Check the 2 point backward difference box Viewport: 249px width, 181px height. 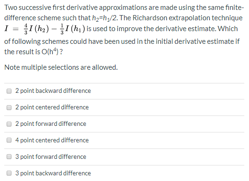[9, 91]
